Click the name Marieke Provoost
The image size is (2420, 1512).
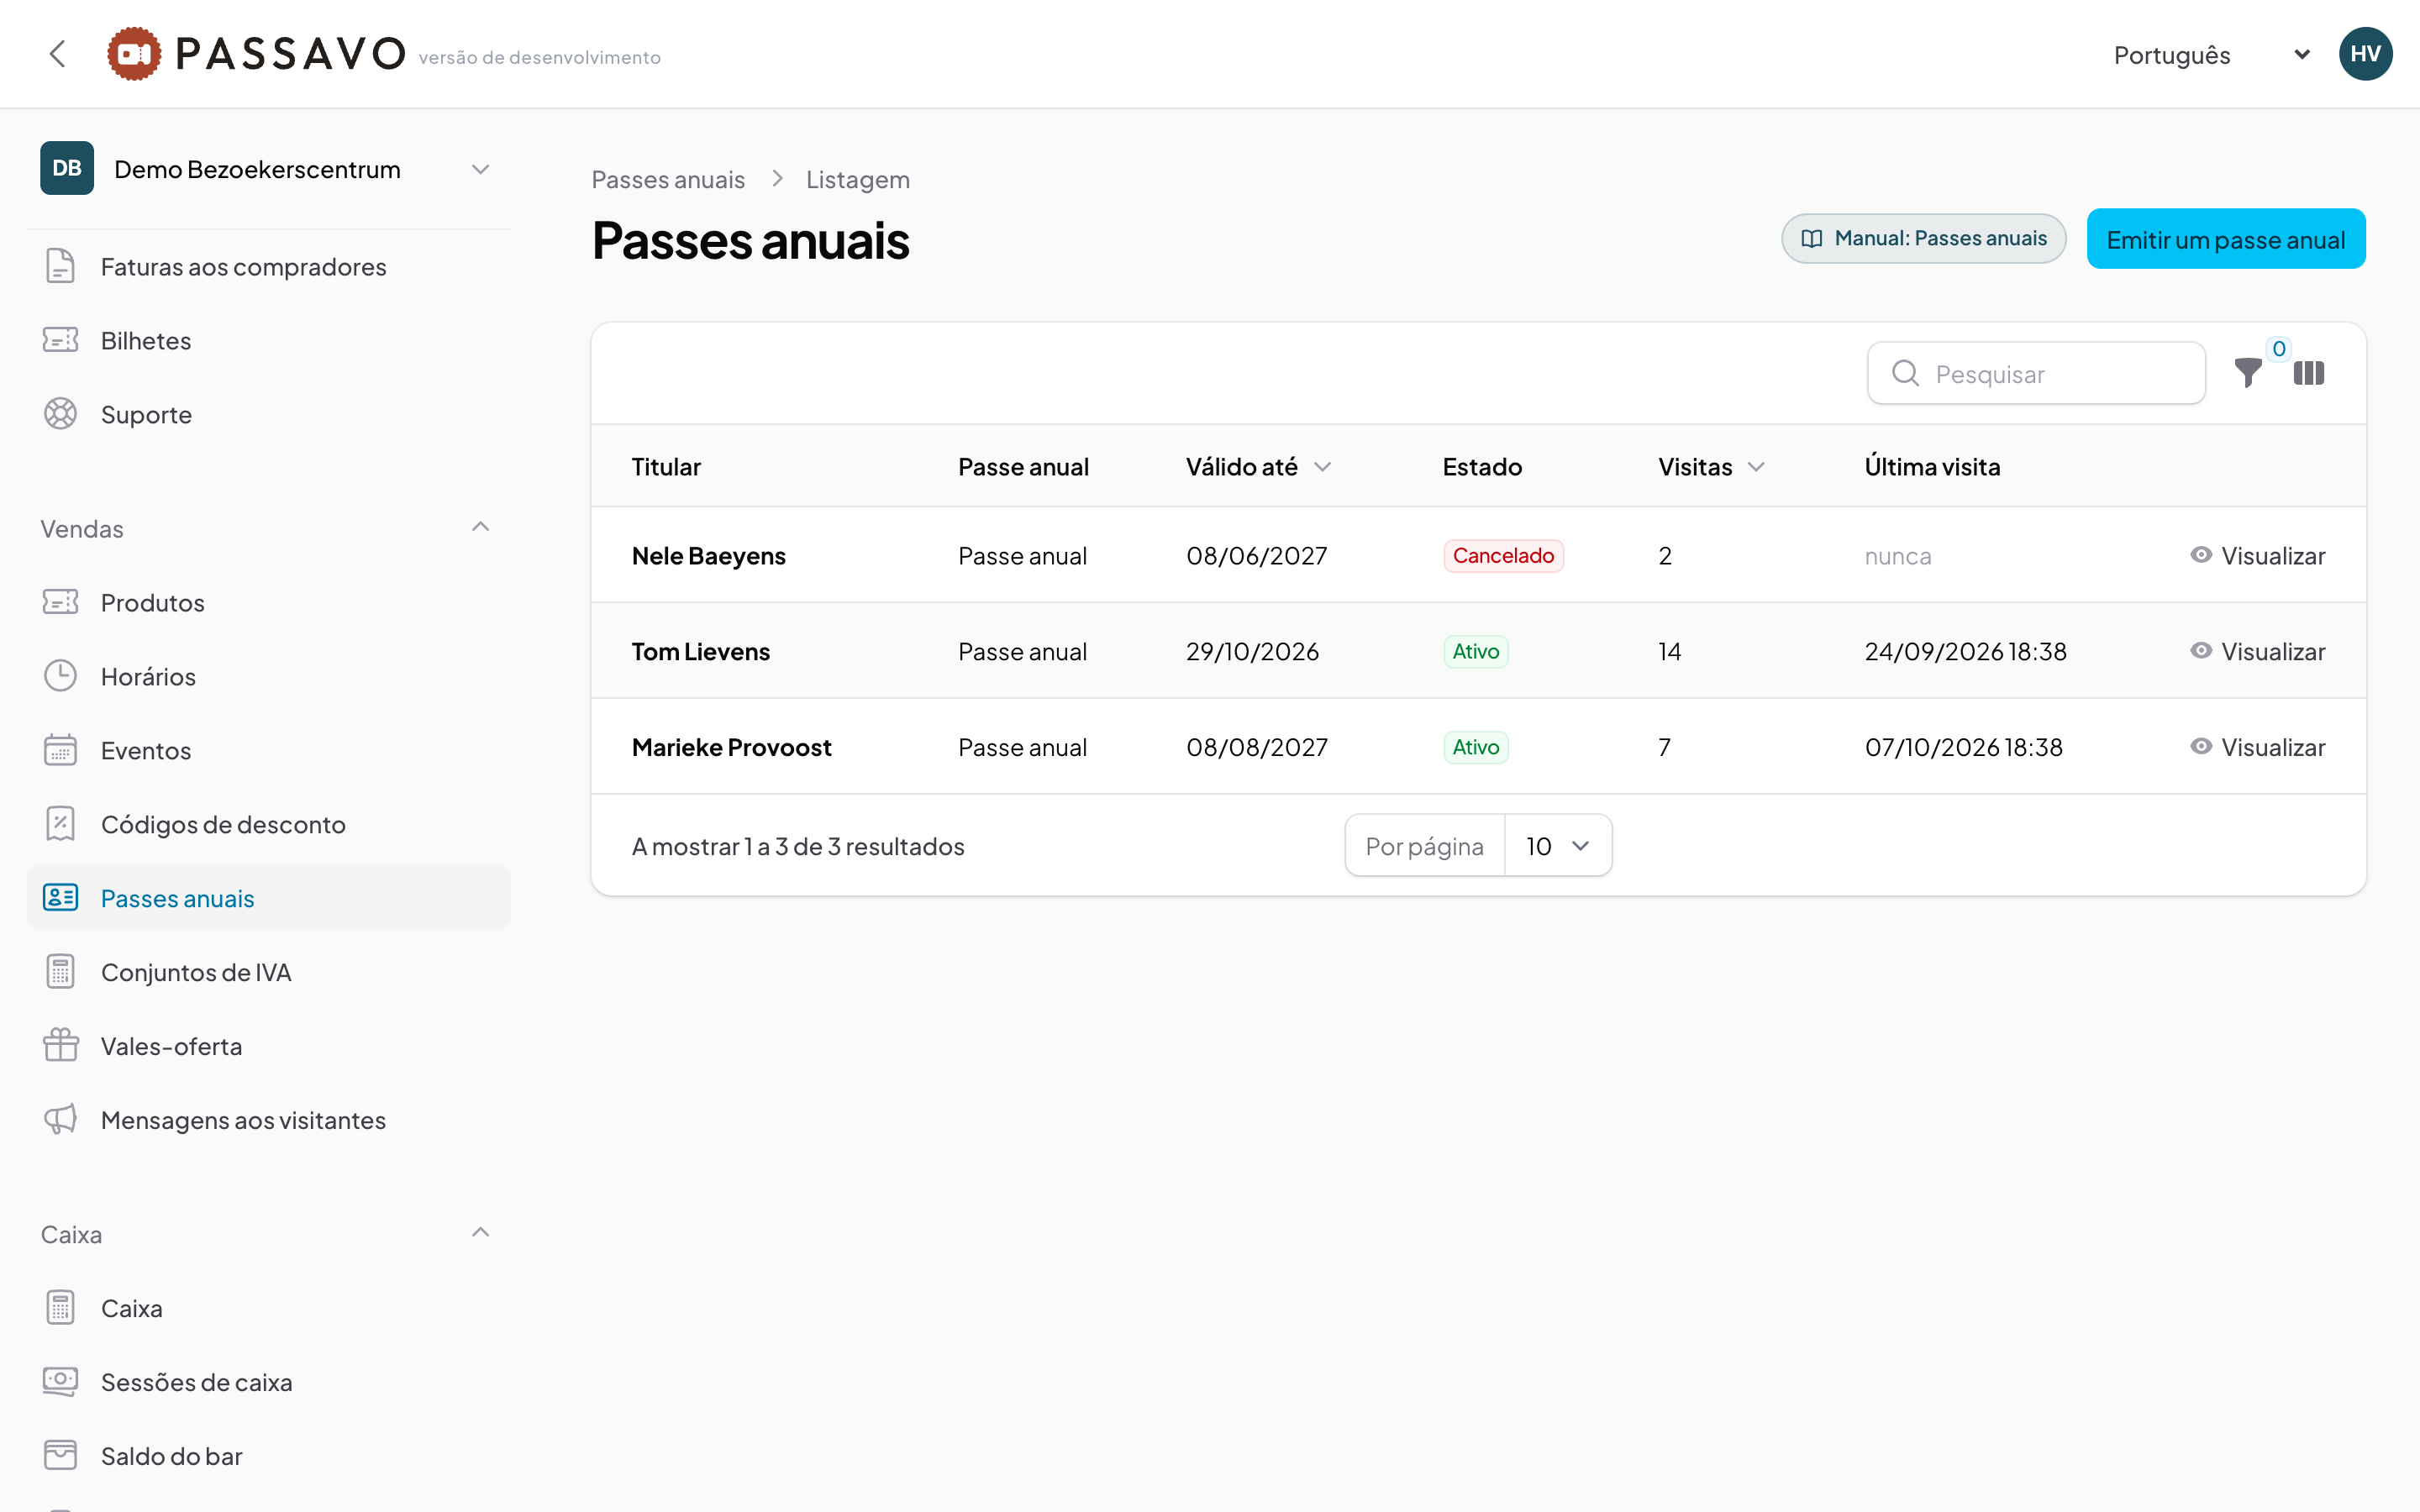tap(731, 747)
